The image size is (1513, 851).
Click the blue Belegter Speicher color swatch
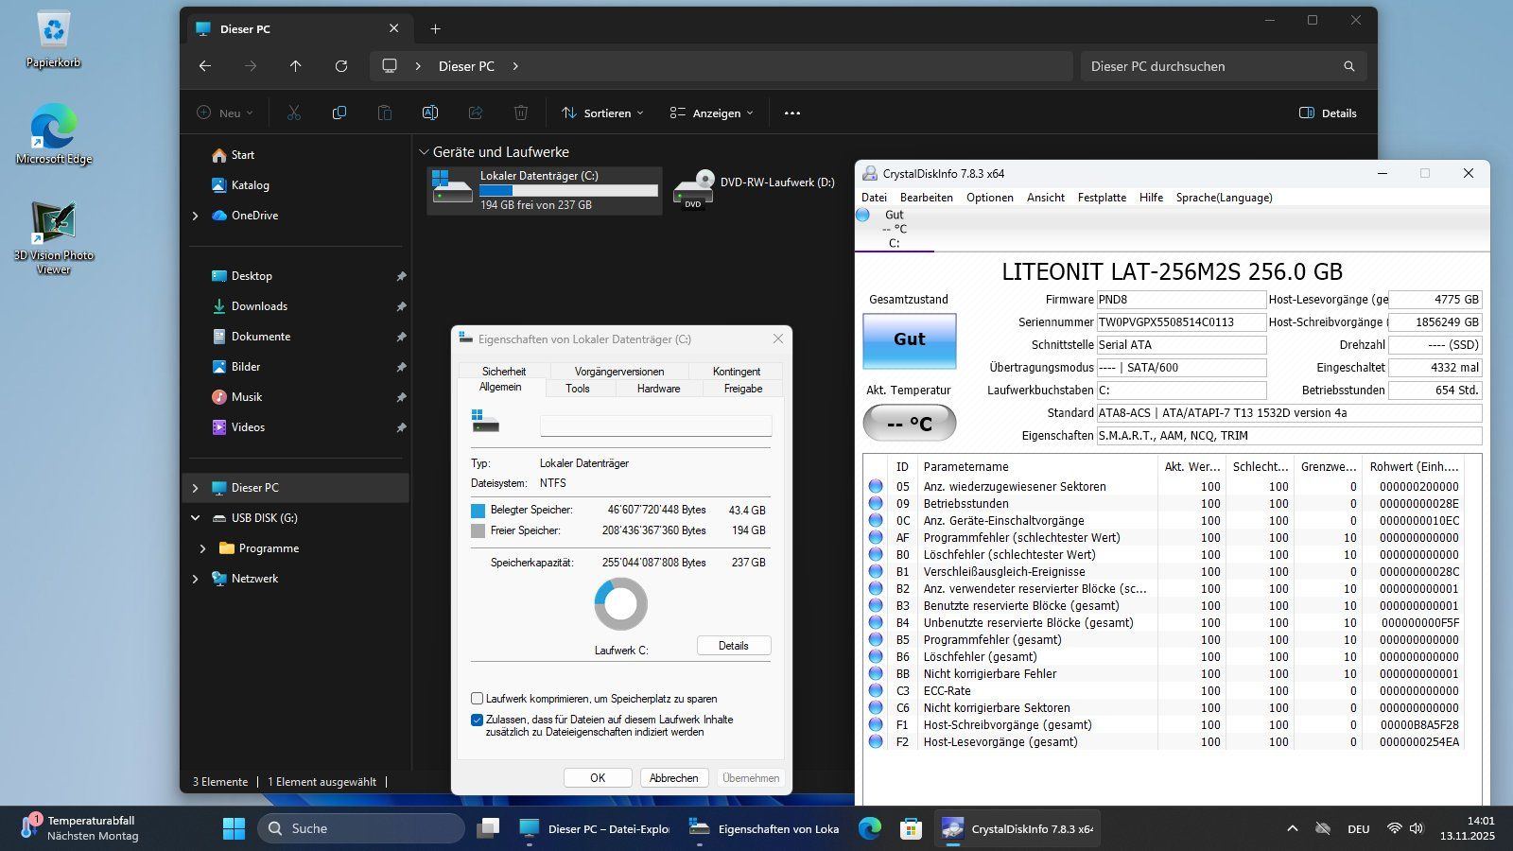point(478,510)
